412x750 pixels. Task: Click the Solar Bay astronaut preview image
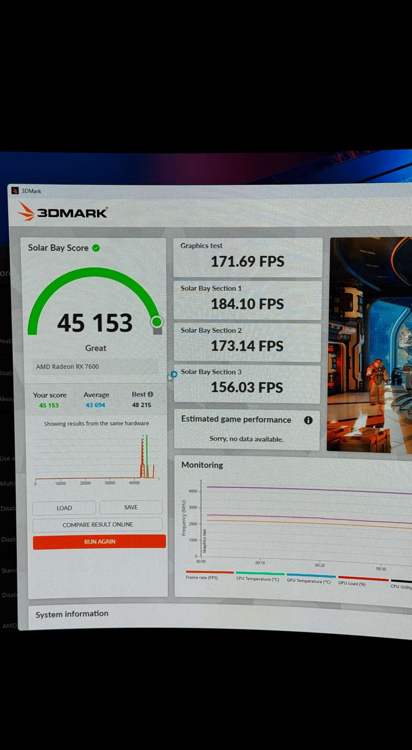370,345
